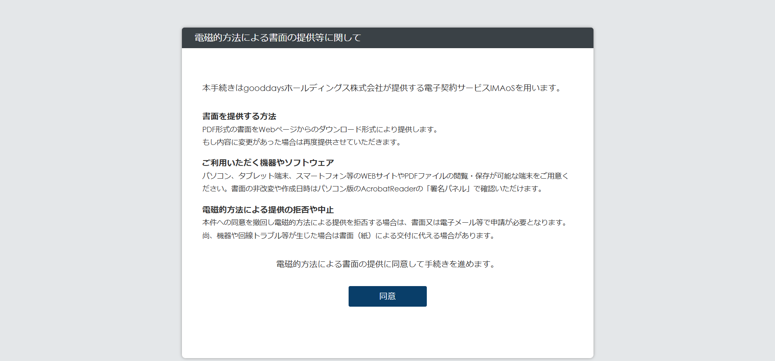
Task: Click the heading ご利用いただく機器やソフトウェア
Action: [x=268, y=163]
